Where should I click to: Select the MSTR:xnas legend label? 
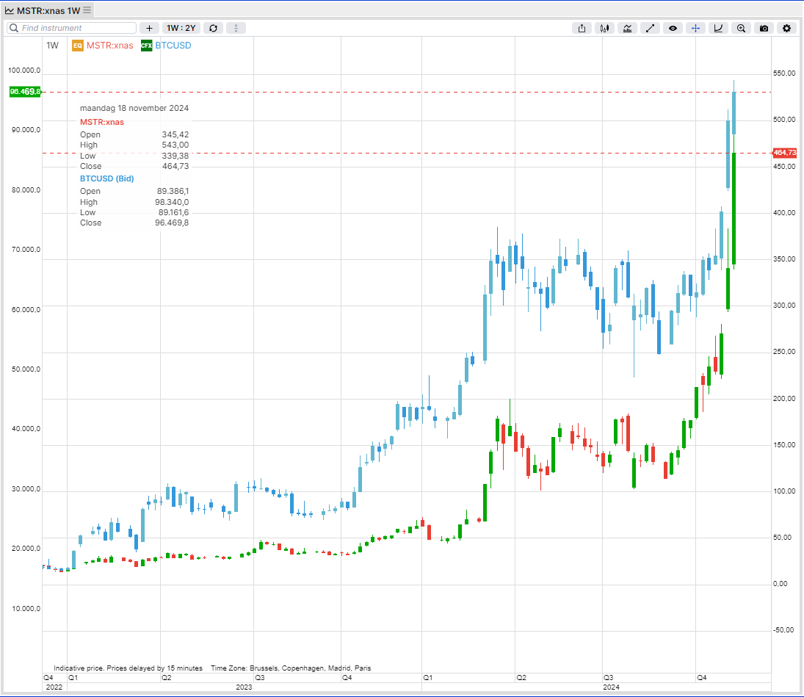[x=109, y=45]
